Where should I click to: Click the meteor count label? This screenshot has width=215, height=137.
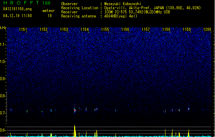tap(49, 11)
